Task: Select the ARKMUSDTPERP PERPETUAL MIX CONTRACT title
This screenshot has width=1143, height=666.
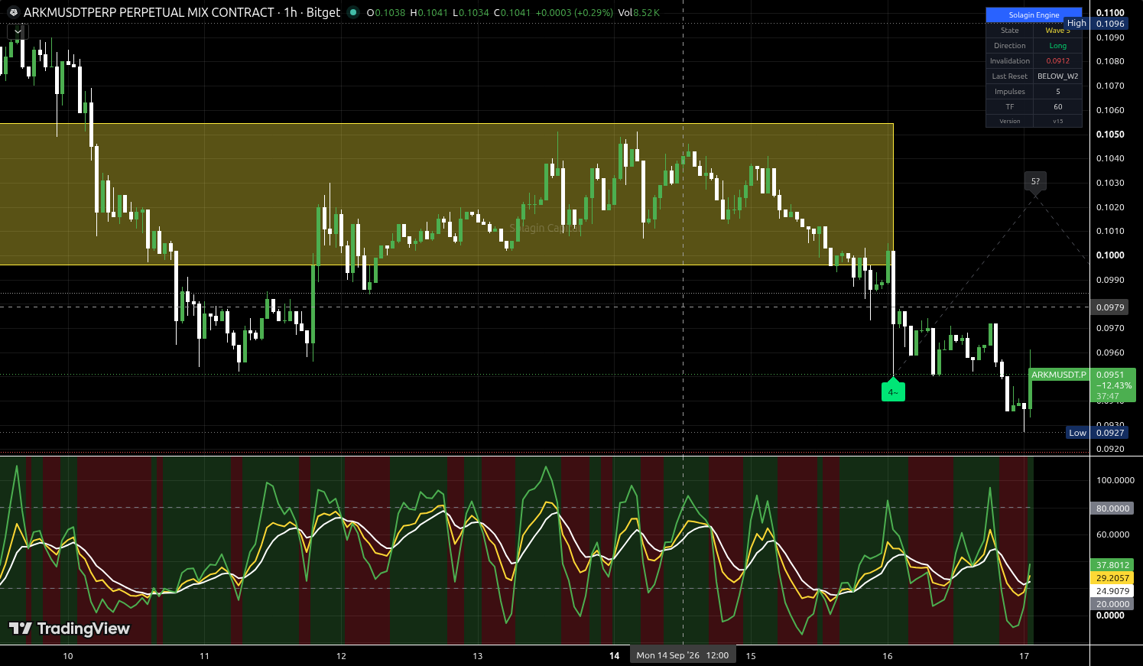Action: click(149, 12)
